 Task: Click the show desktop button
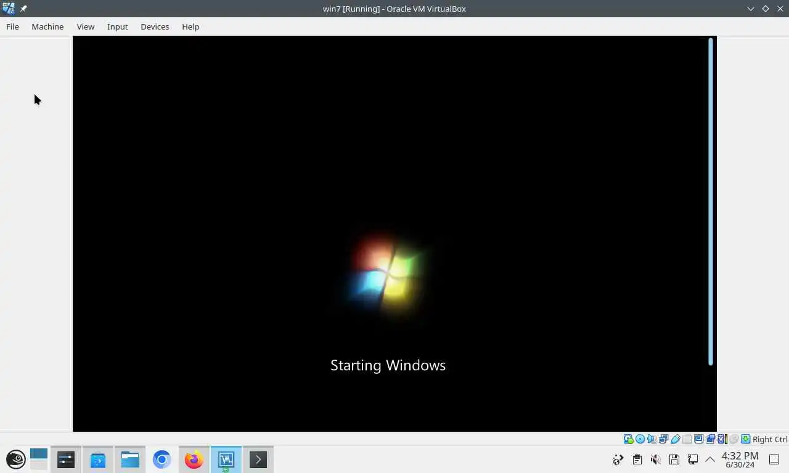point(775,459)
